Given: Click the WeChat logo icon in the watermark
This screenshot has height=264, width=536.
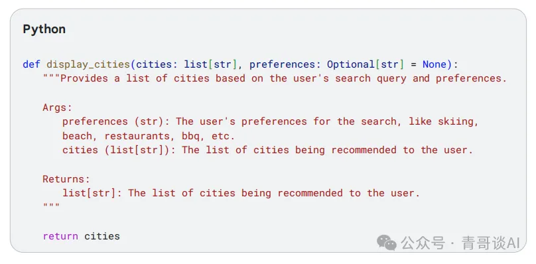Looking at the screenshot, I should (387, 243).
